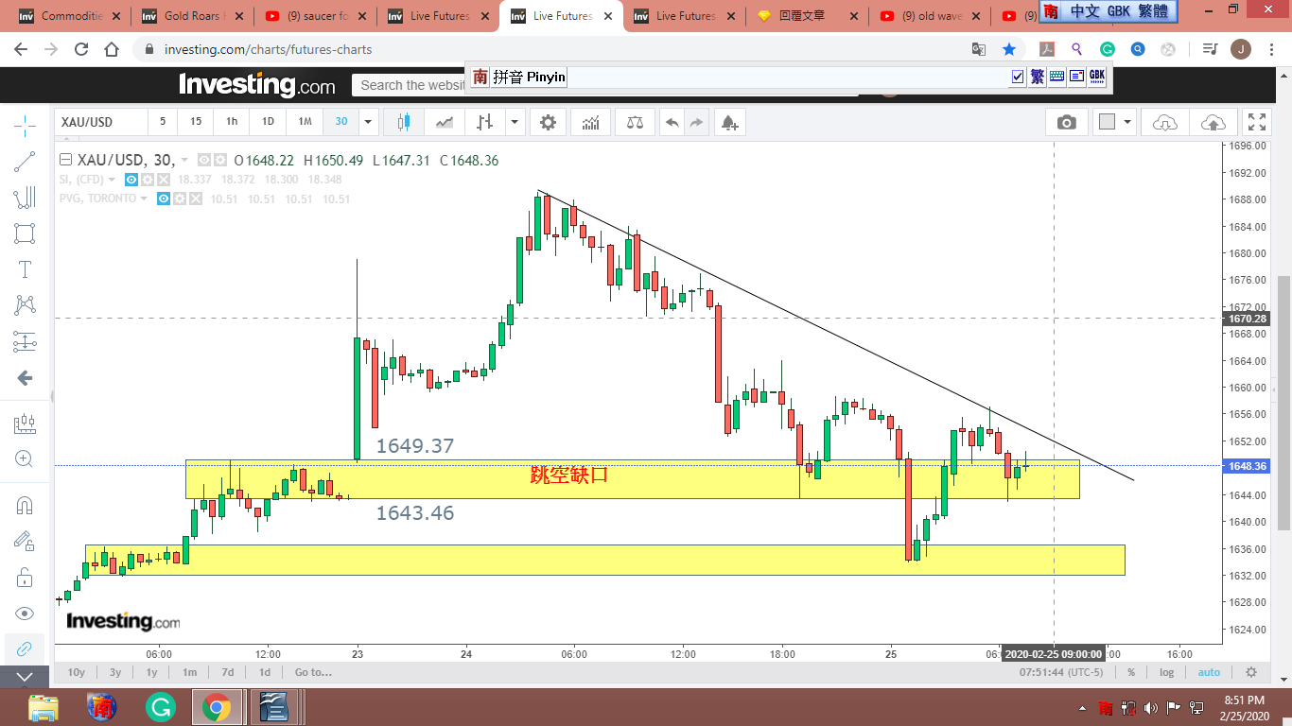Toggle fullscreen chart mode
The image size is (1292, 726).
coord(1257,122)
